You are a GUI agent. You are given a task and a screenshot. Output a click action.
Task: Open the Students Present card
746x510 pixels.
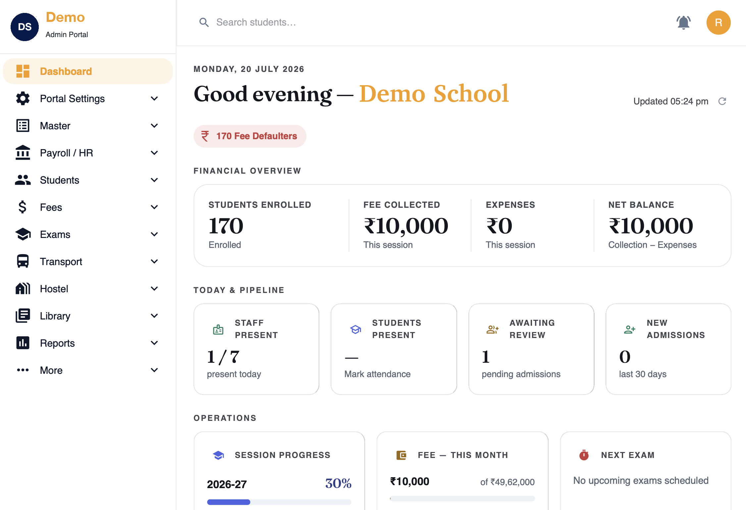point(394,349)
